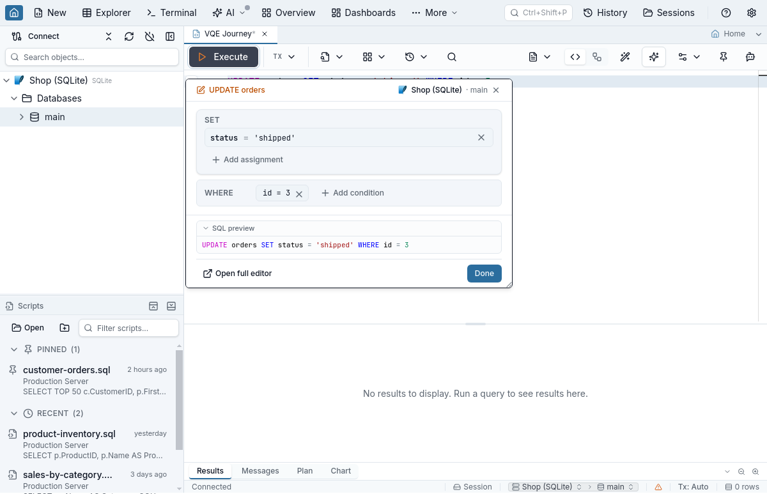Open the product-inventory.sql script
The image size is (767, 494).
(x=87, y=444)
